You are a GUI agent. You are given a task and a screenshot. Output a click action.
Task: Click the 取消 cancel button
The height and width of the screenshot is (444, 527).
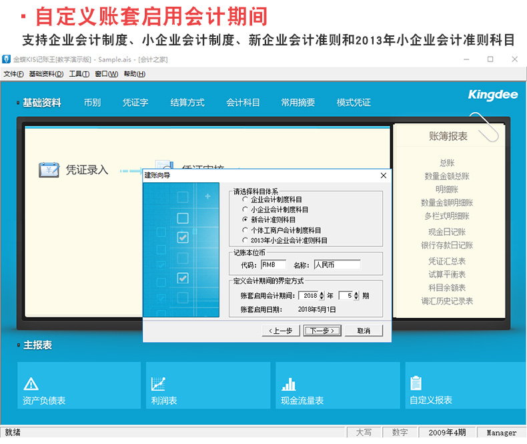[364, 330]
